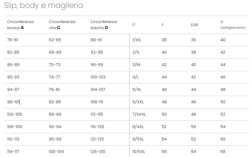This screenshot has height=157, width=252.
Task: Click the '9/5XL' size cell
Action: point(138,139)
